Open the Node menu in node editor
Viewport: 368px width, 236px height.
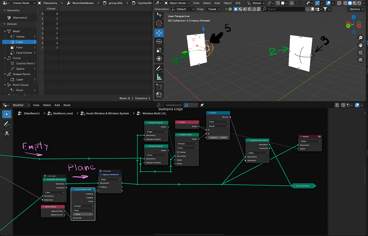67,105
